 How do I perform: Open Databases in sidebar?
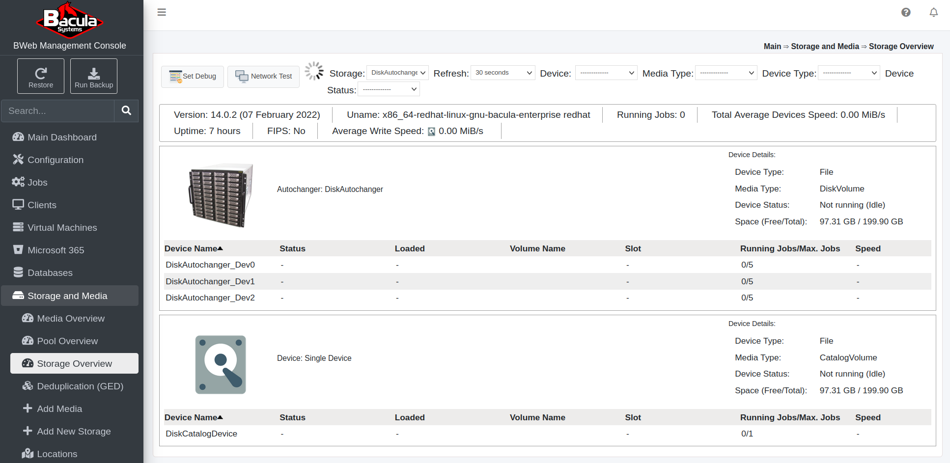pyautogui.click(x=70, y=273)
